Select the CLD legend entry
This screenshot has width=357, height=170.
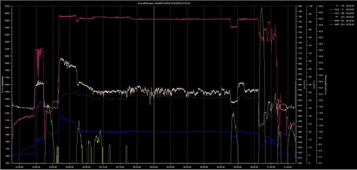click(341, 10)
